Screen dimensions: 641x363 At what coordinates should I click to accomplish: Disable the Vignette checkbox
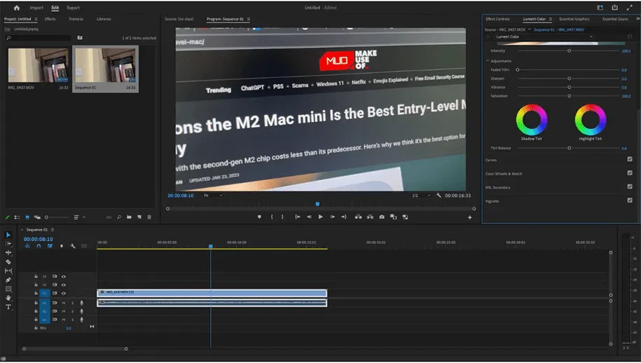click(630, 200)
